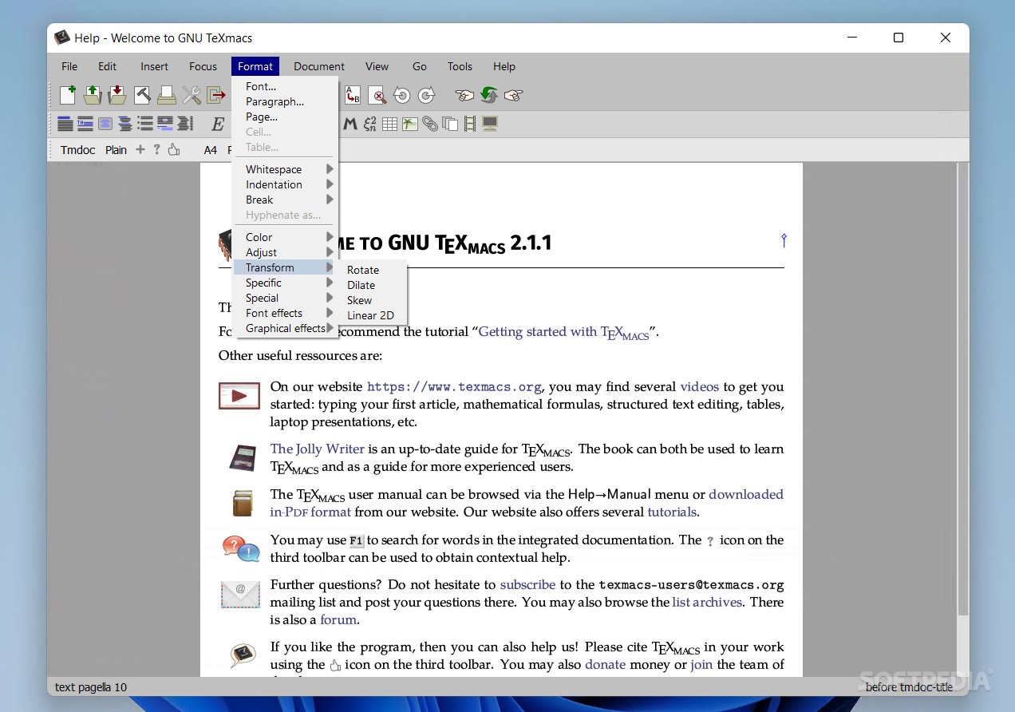
Task: Click the bulleted list icon
Action: (x=144, y=124)
